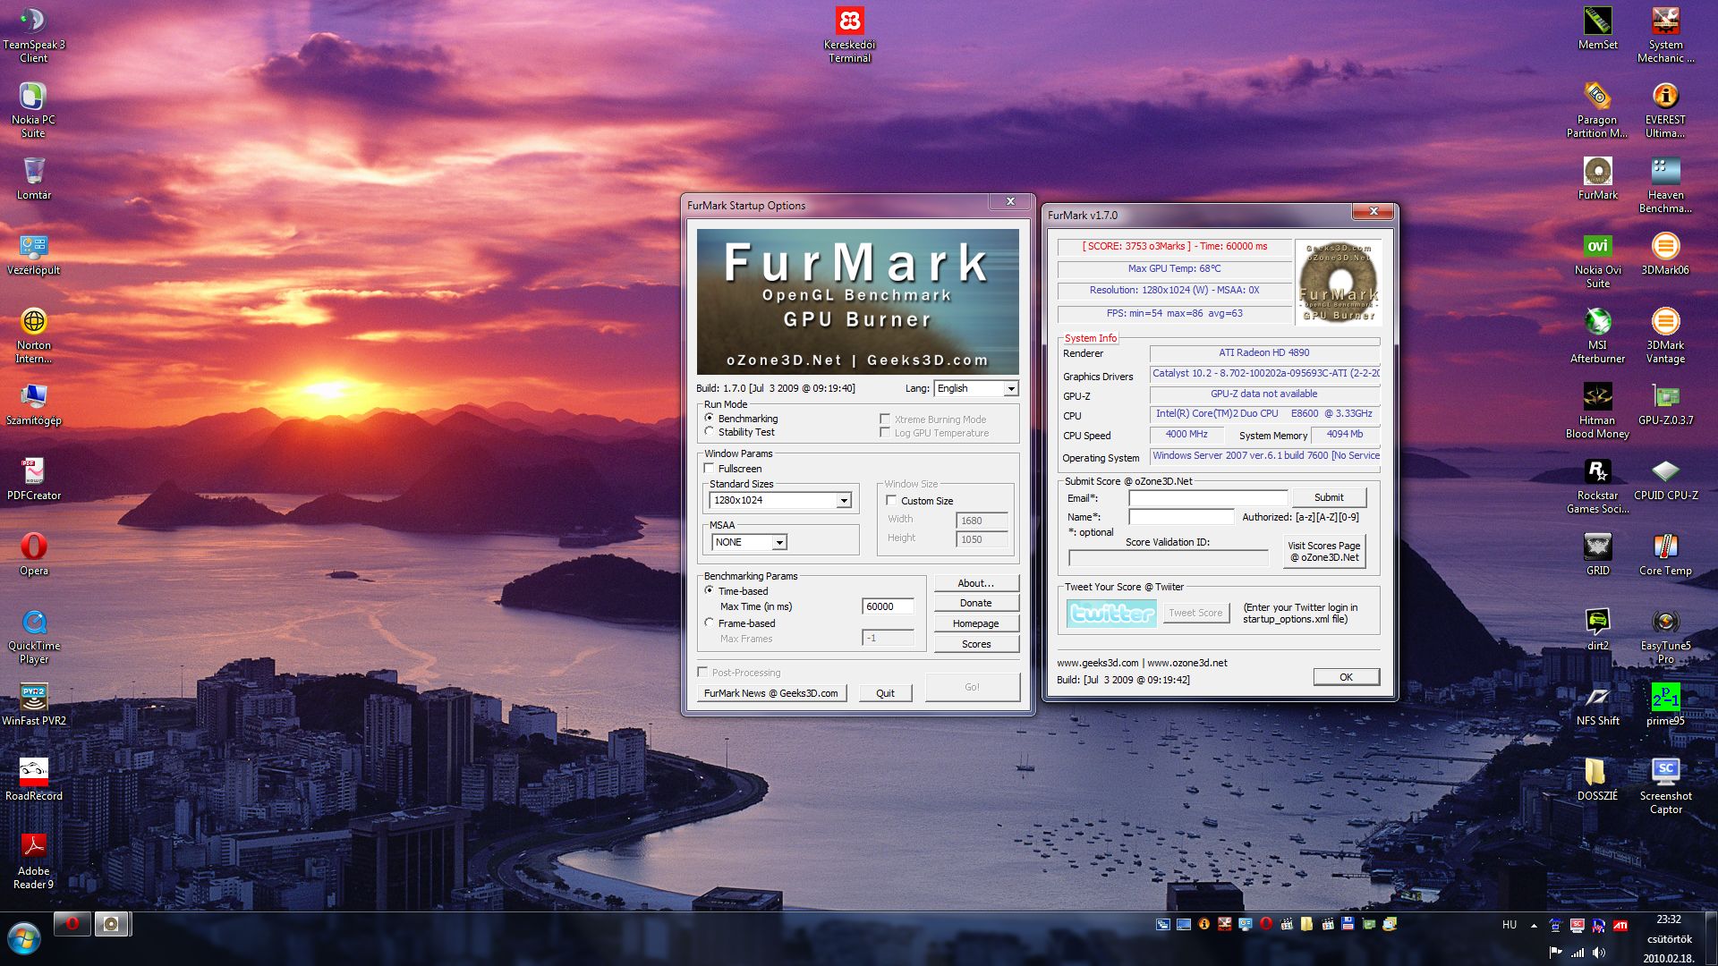The height and width of the screenshot is (966, 1718).
Task: Toggle the Post-Processing checkbox
Action: click(x=702, y=673)
